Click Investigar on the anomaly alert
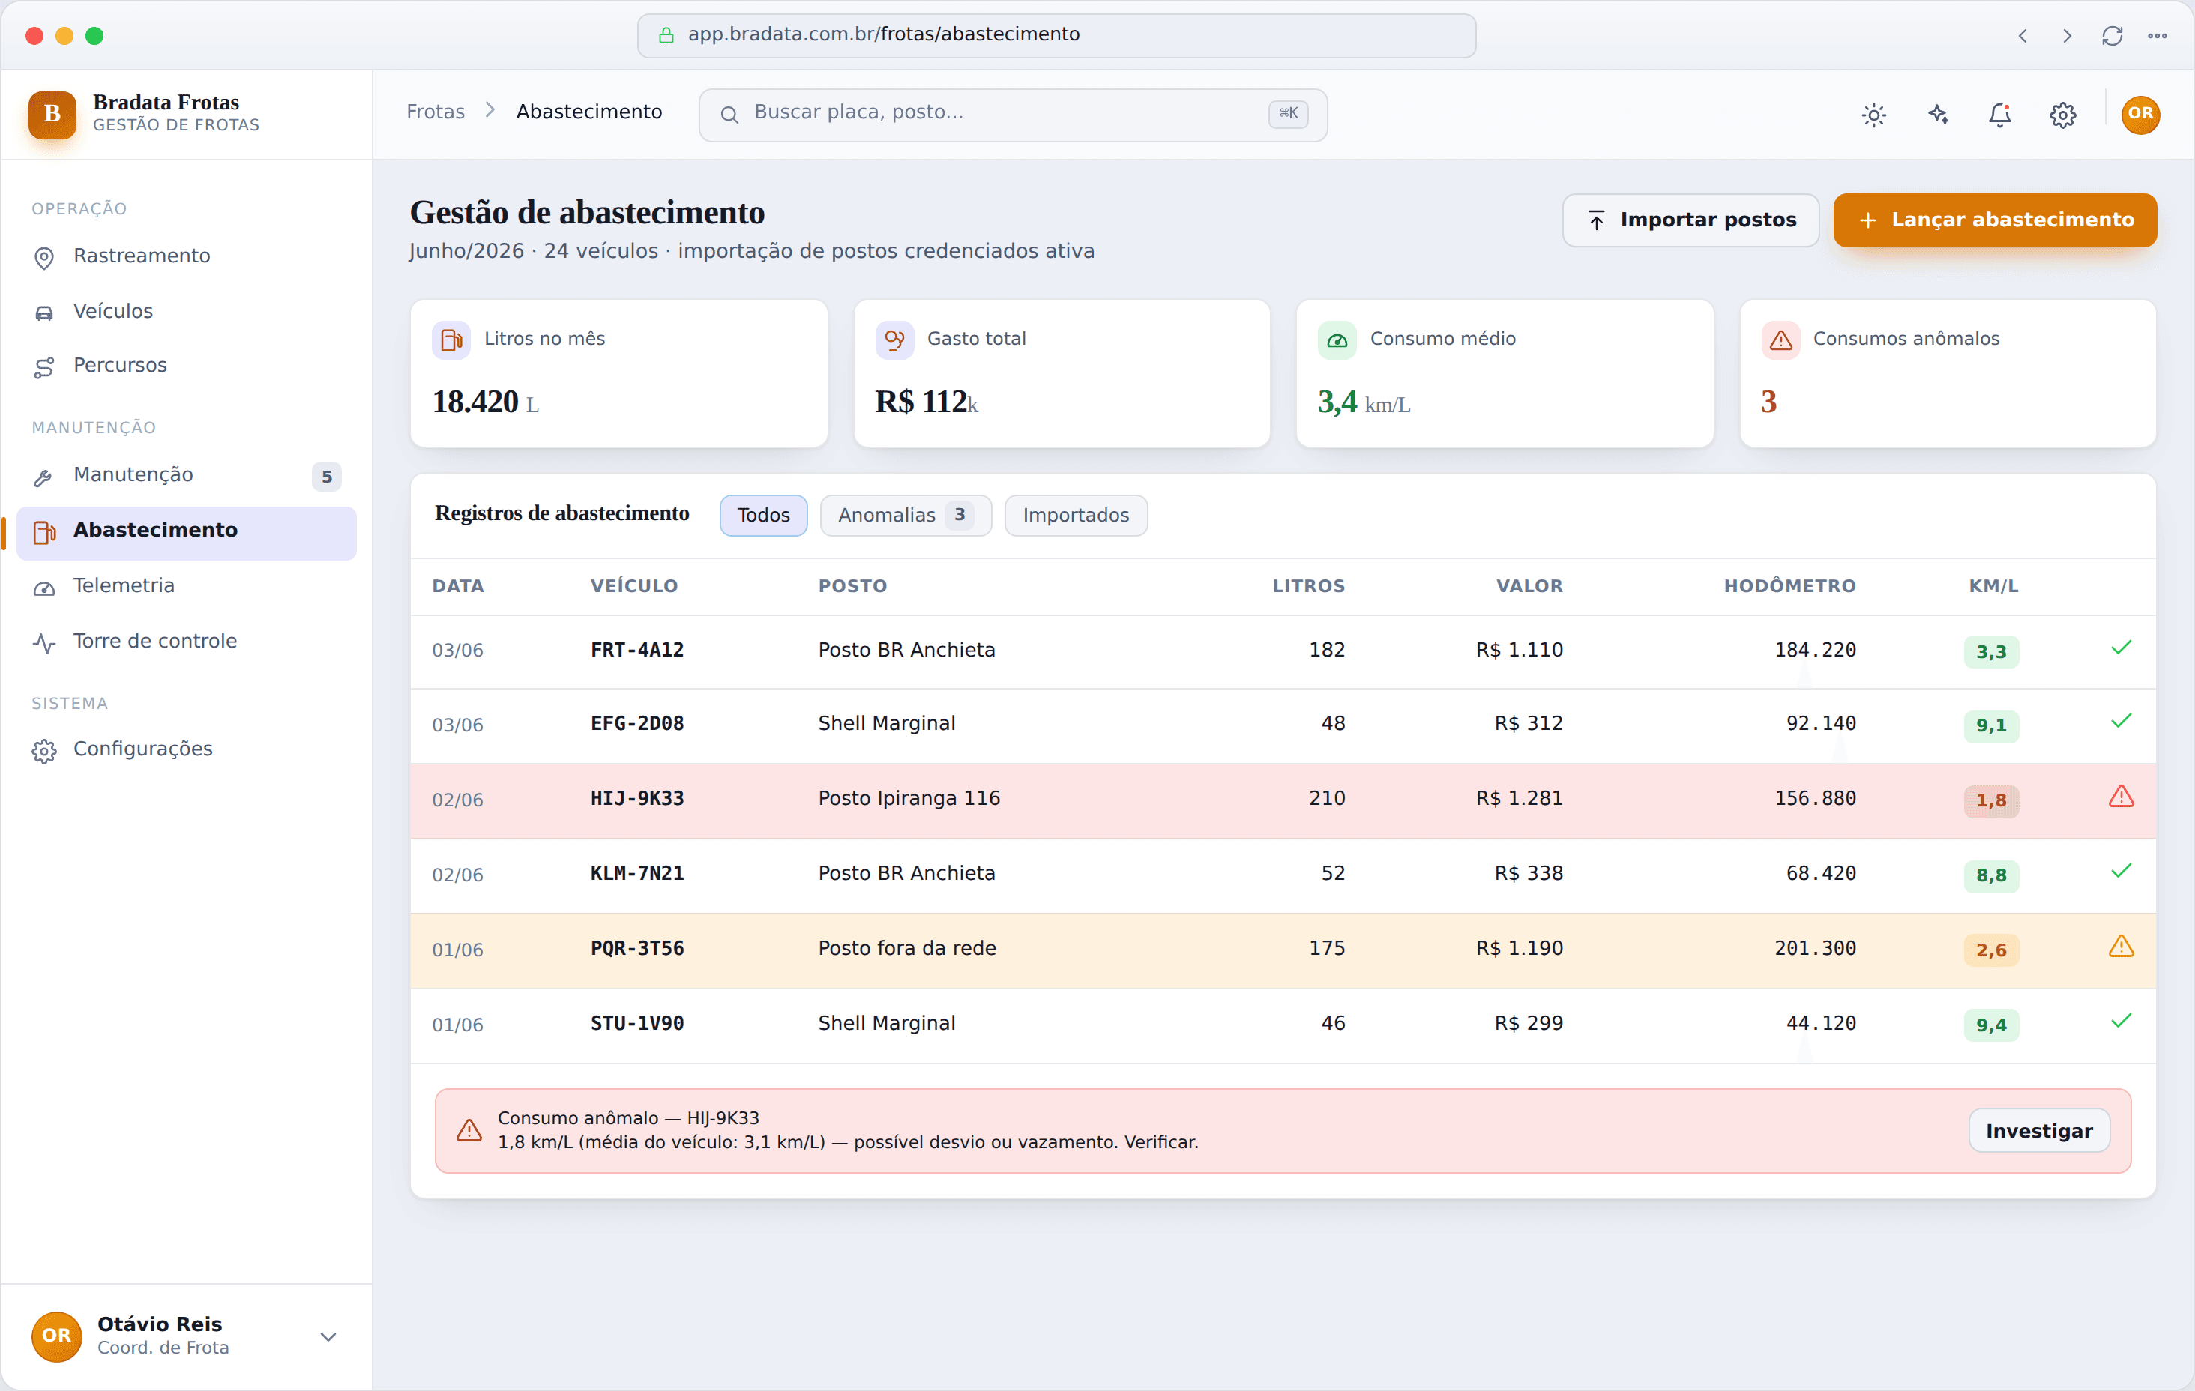 click(x=2038, y=1130)
